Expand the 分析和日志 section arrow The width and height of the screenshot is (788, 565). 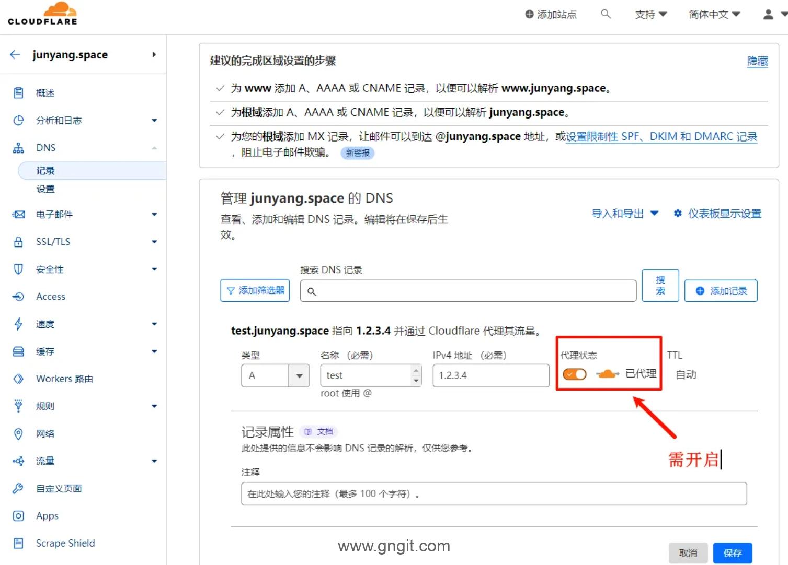[x=154, y=120]
